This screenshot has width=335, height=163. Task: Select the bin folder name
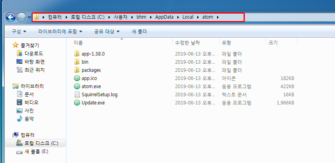pyautogui.click(x=85, y=62)
